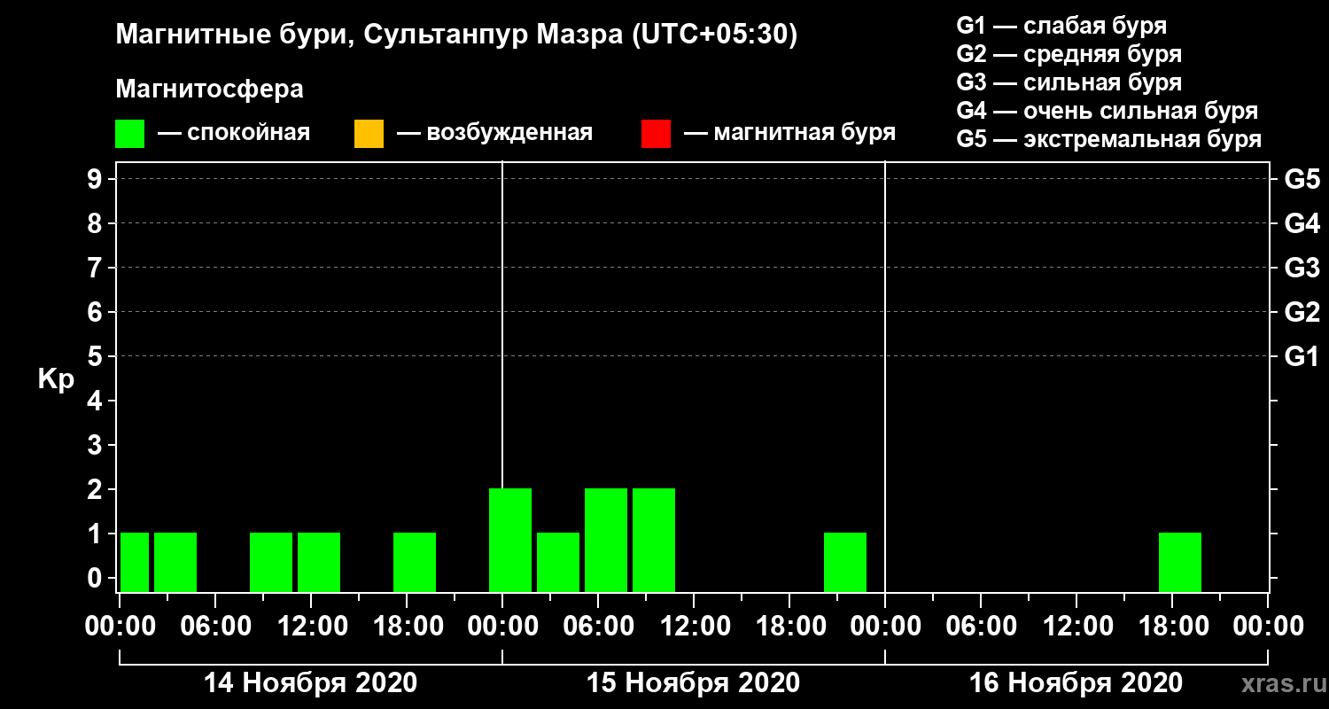Click the '12:00' tick label for 14 Ноября
This screenshot has width=1329, height=709.
[311, 627]
